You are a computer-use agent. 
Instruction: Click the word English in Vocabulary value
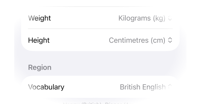154,87
